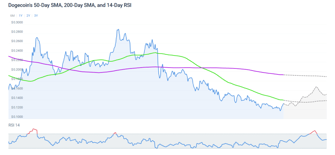Switch chart to 2Y range
Image resolution: width=335 pixels, height=155 pixels.
pyautogui.click(x=28, y=16)
